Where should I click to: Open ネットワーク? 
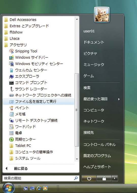pyautogui.click(x=94, y=121)
